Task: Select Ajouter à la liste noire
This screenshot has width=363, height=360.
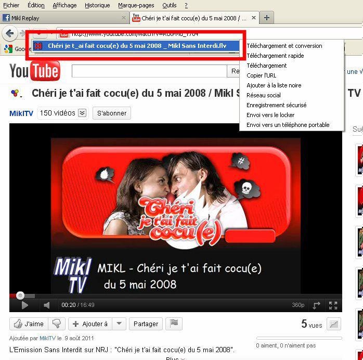Action: [274, 85]
